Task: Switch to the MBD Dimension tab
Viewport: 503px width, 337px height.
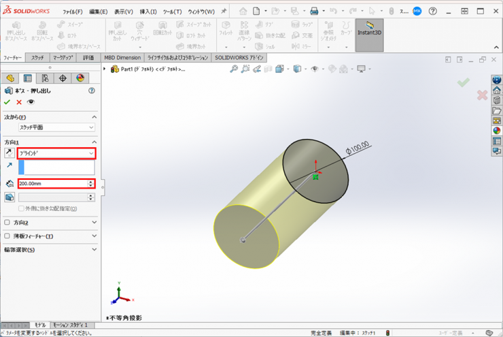Action: click(x=122, y=58)
